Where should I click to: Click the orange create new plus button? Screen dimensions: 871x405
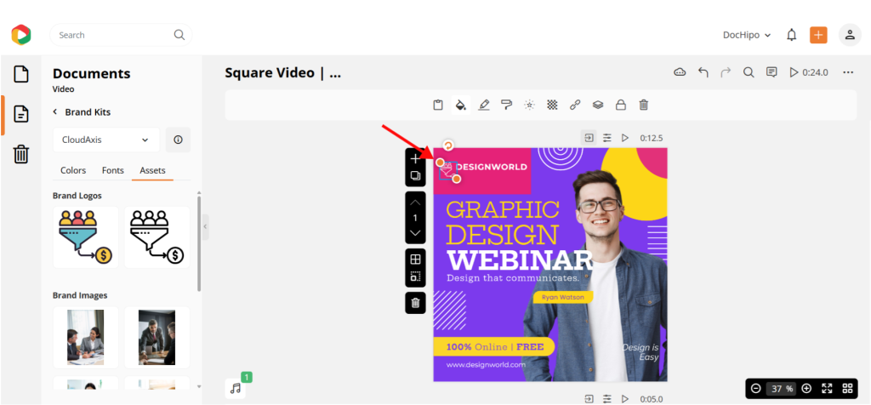pyautogui.click(x=818, y=34)
